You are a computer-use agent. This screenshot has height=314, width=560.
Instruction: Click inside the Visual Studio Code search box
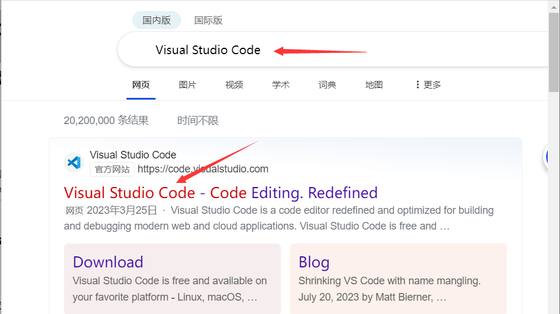332,50
